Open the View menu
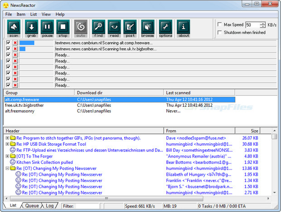The width and height of the screenshot is (281, 212). [46, 15]
